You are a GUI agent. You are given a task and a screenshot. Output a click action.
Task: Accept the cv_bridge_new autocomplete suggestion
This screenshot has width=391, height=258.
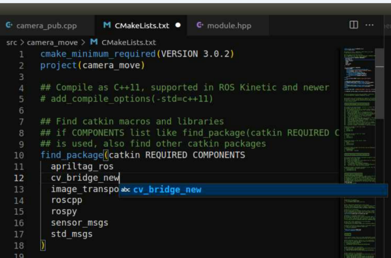click(167, 190)
